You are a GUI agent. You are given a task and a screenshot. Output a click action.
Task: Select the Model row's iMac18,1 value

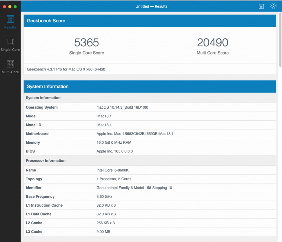(104, 116)
